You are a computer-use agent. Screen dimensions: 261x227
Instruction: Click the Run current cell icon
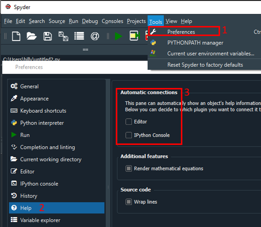pos(134,36)
